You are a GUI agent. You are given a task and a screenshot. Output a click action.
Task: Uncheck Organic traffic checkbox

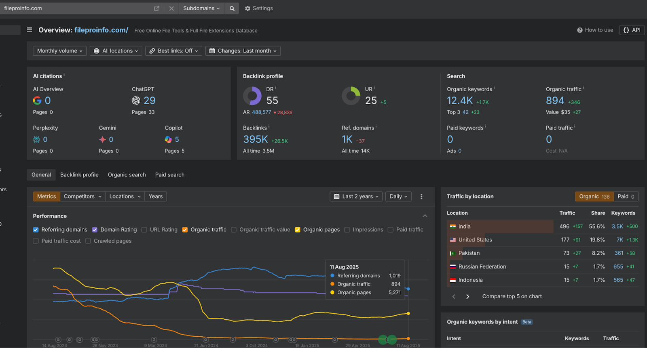tap(185, 230)
